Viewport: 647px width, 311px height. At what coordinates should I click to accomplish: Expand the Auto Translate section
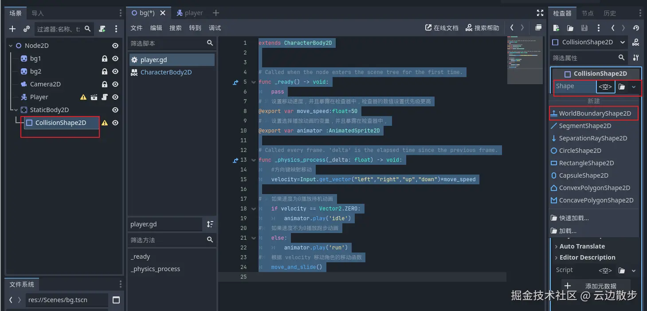point(581,246)
